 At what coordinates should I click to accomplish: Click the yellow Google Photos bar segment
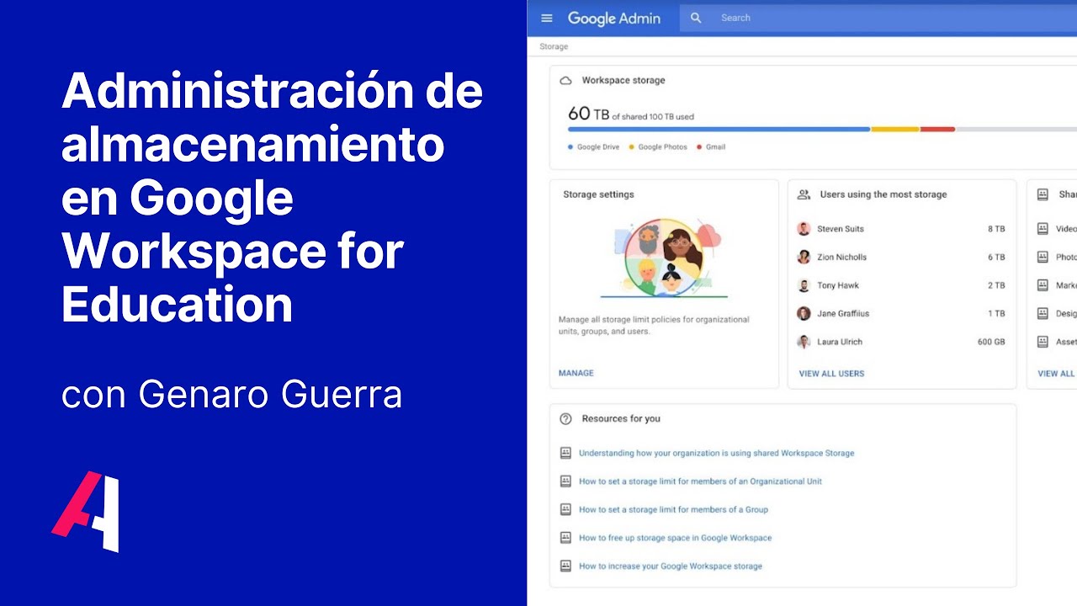click(895, 130)
